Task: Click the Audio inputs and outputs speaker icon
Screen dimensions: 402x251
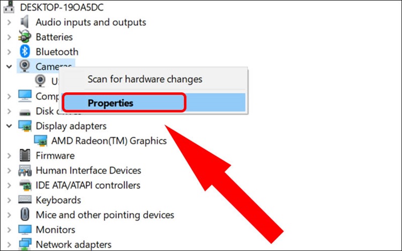Action: [25, 22]
